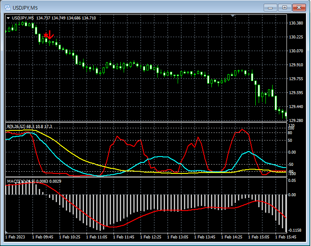Close the USDJPY,M5 chart window
The image size is (311, 246).
point(300,8)
